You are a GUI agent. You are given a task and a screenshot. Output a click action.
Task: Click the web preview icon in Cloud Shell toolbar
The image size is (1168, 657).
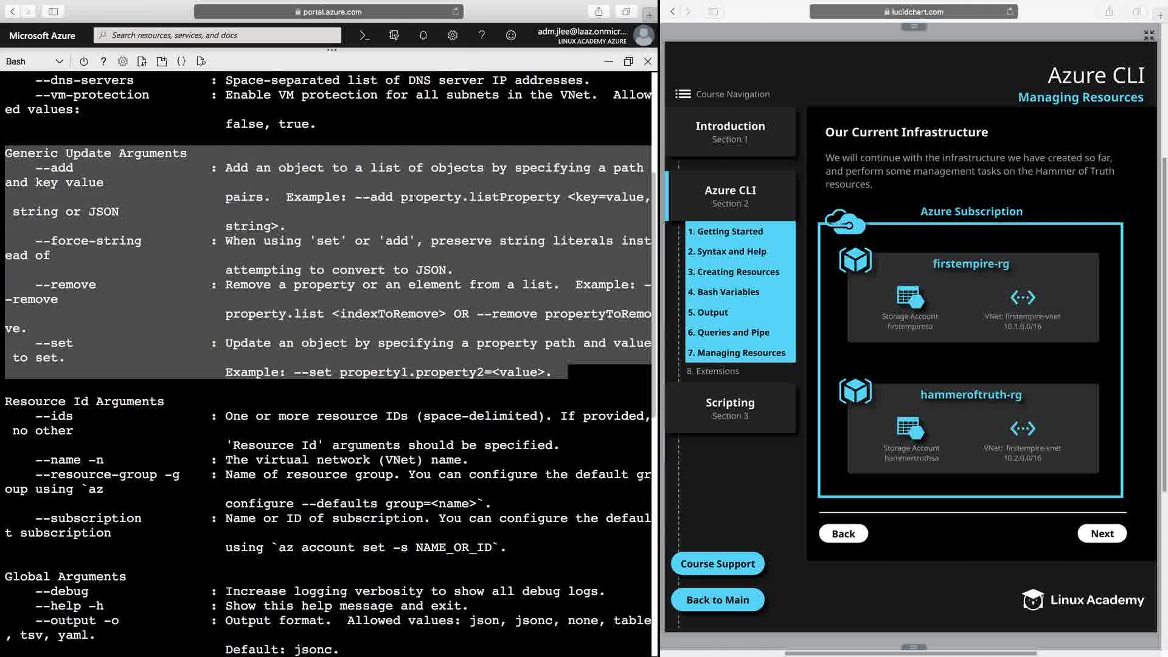(201, 61)
